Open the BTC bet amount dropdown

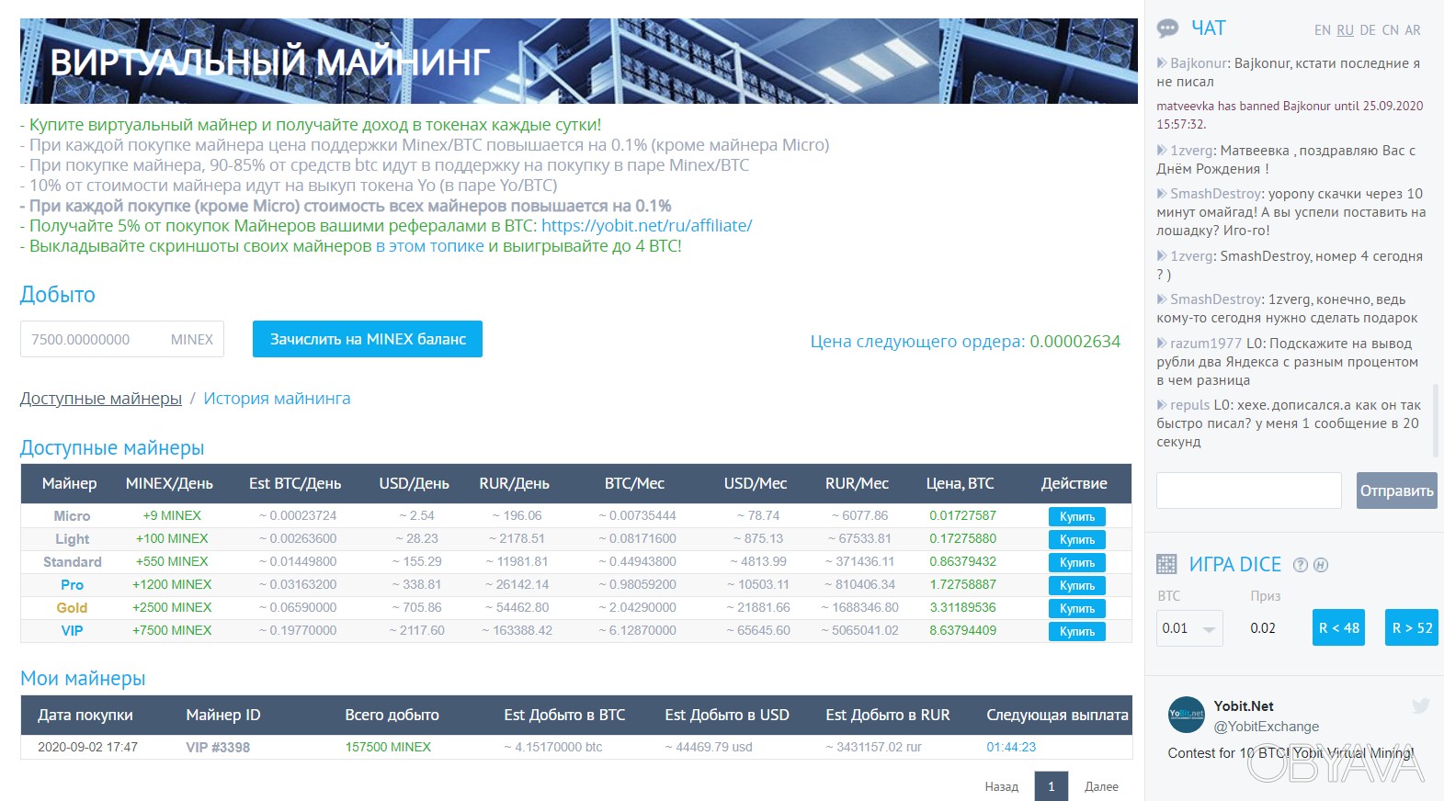[x=1189, y=628]
